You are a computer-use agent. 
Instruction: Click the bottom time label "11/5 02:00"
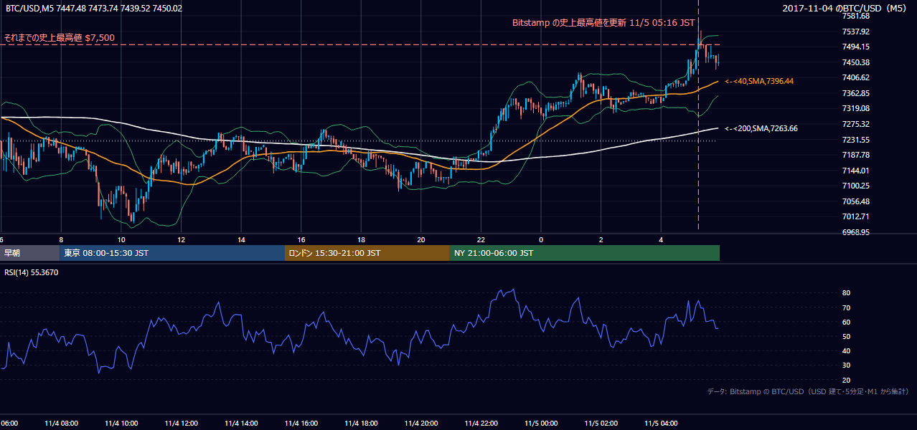point(601,423)
